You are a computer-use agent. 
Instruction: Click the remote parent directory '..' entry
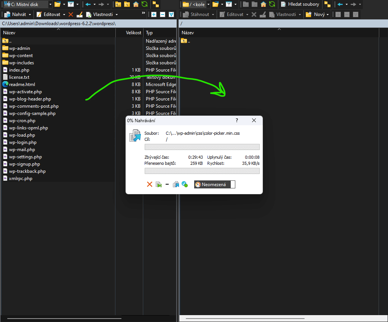pyautogui.click(x=185, y=41)
